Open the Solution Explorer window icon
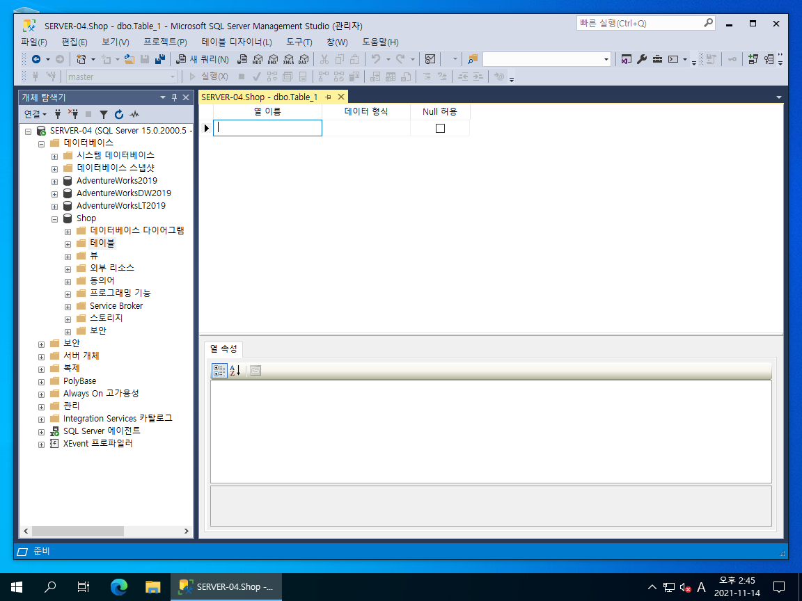The width and height of the screenshot is (802, 601). [627, 59]
